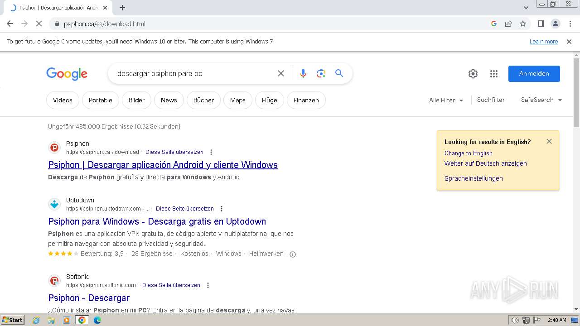Open the Psiphon Descargar aplicación result
Viewport: 580px width, 326px height.
pyautogui.click(x=163, y=165)
